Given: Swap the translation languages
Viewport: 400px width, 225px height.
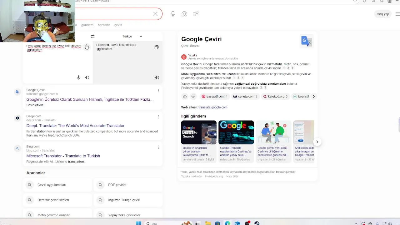Looking at the screenshot, I should point(92,36).
